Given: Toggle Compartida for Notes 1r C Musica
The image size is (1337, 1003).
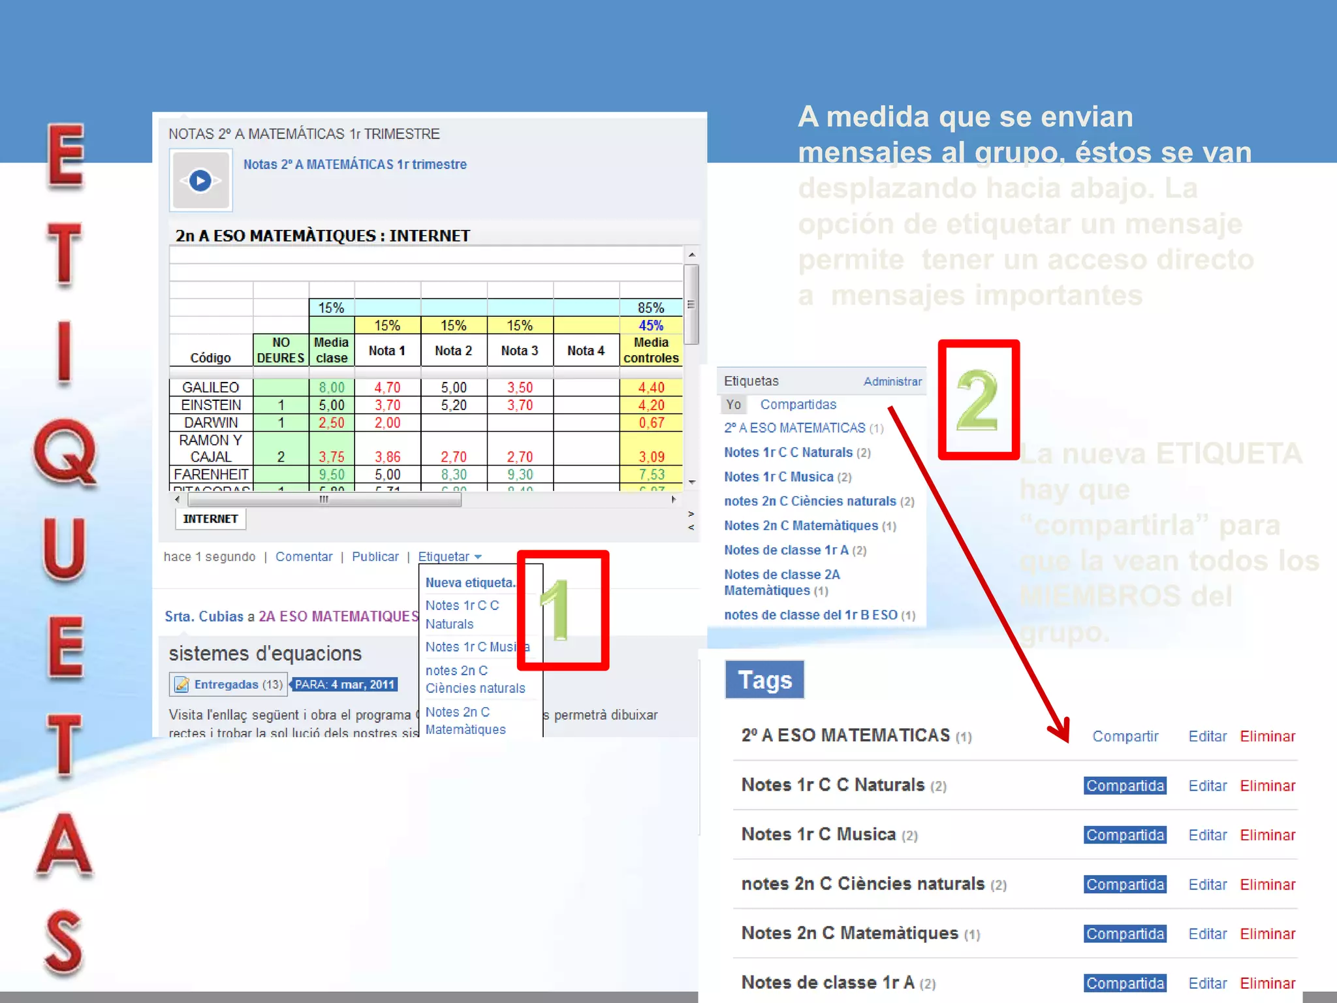Looking at the screenshot, I should (x=1125, y=835).
